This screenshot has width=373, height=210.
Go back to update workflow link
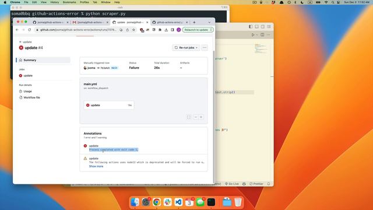(x=26, y=42)
